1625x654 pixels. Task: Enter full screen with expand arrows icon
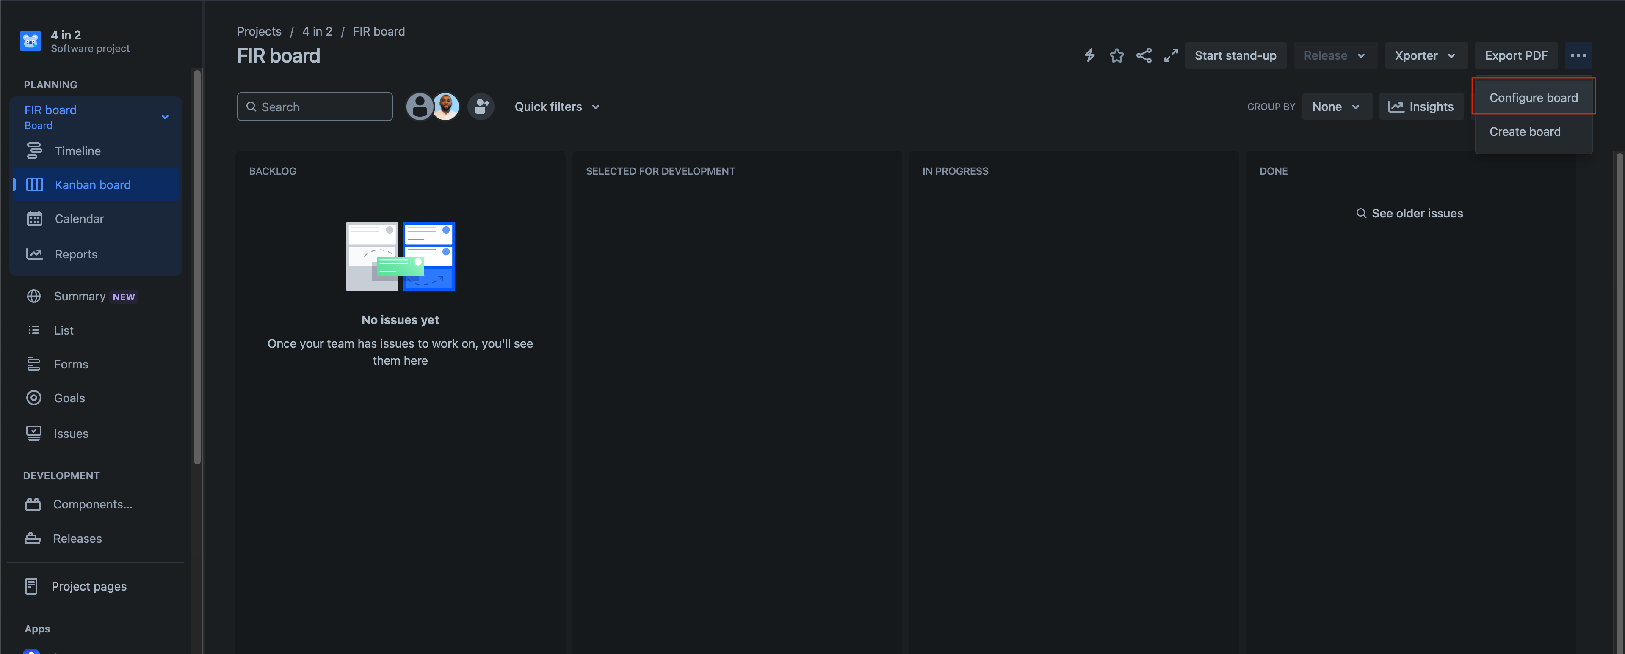click(x=1171, y=55)
